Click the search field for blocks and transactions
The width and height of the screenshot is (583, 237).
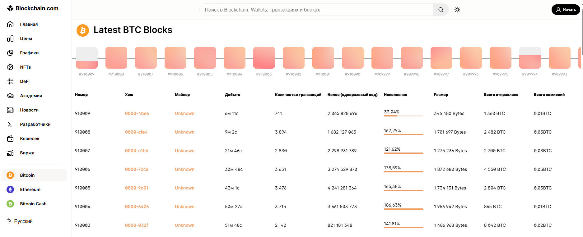(x=316, y=10)
